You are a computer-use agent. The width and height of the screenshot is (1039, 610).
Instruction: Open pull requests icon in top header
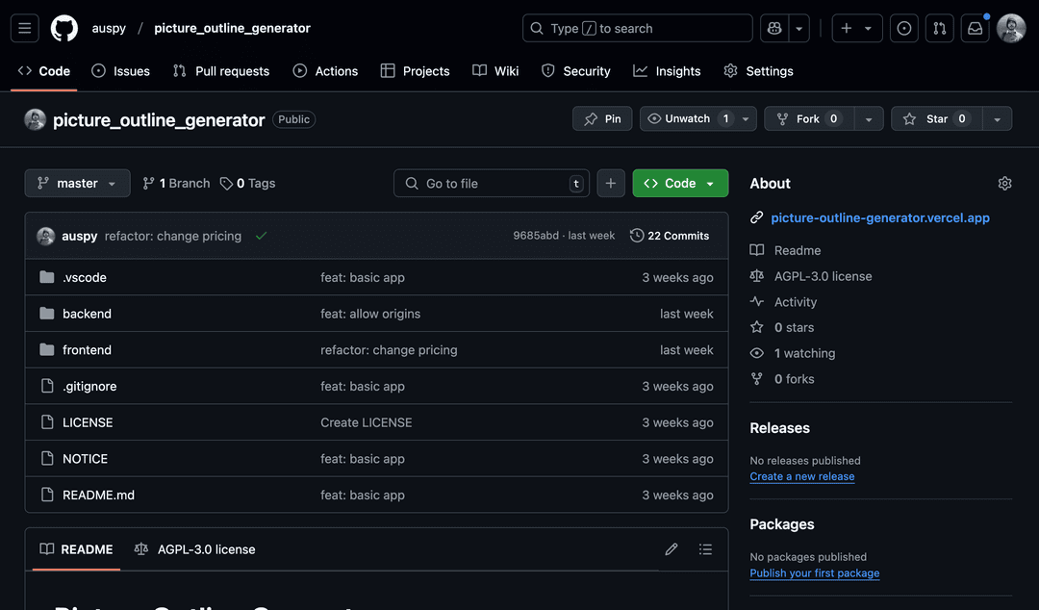[x=940, y=29]
